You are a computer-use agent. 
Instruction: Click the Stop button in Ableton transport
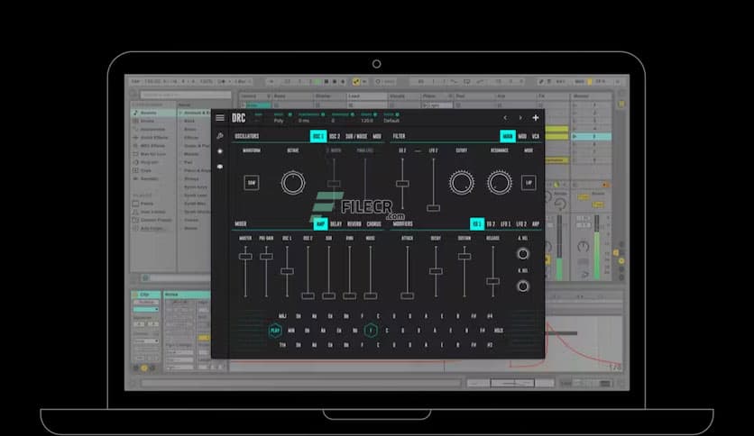326,82
